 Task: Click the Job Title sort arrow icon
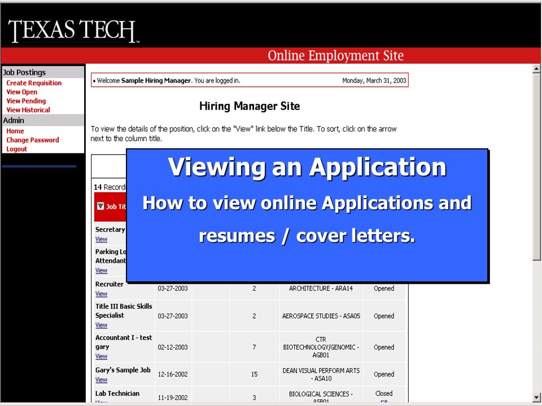[x=100, y=206]
